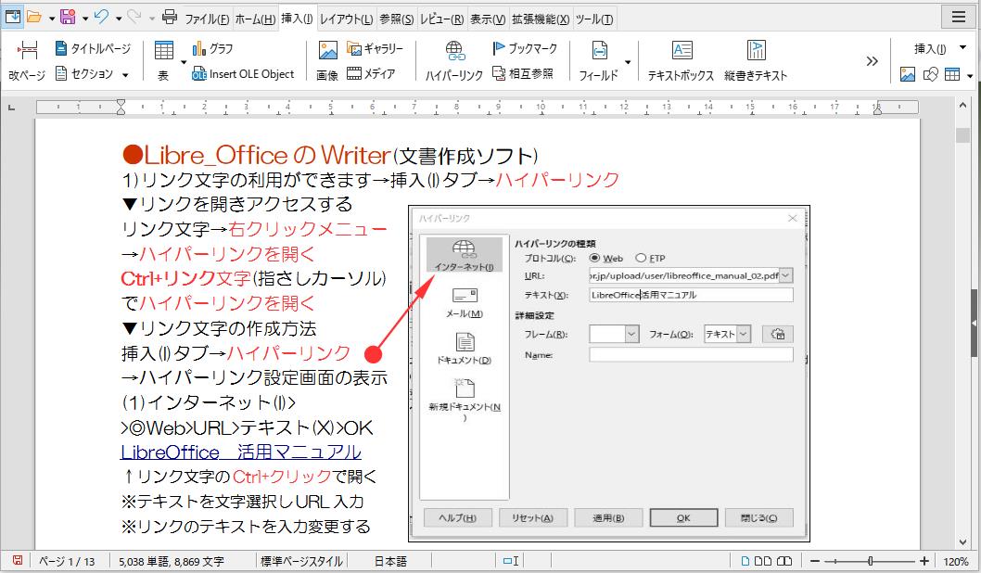
Task: Switch to the ホーム(H) tab
Action: [255, 19]
